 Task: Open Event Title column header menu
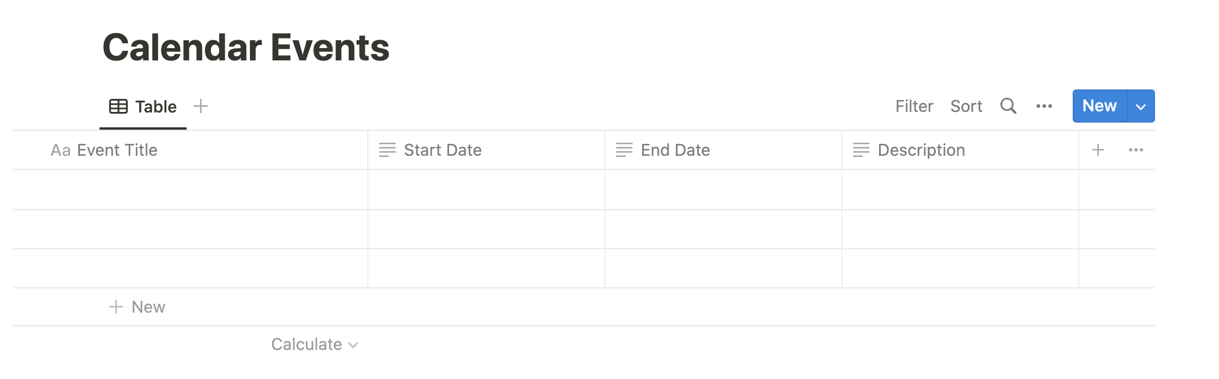190,150
